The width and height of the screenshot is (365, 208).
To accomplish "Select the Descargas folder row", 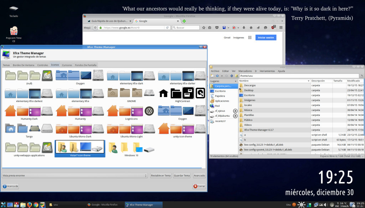I will pos(302,86).
